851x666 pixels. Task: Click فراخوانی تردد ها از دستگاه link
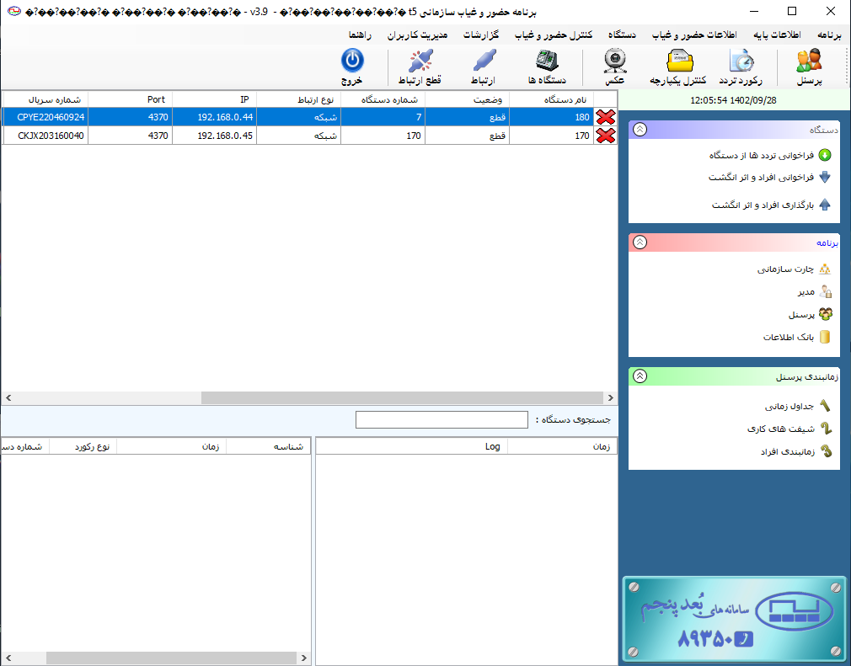[x=762, y=156]
